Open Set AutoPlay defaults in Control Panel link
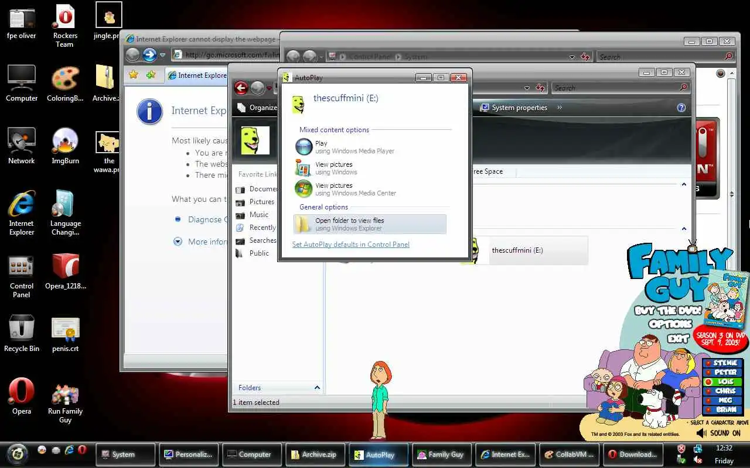The height and width of the screenshot is (468, 750). 351,245
